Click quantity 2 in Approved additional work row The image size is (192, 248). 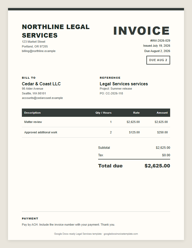(111, 132)
